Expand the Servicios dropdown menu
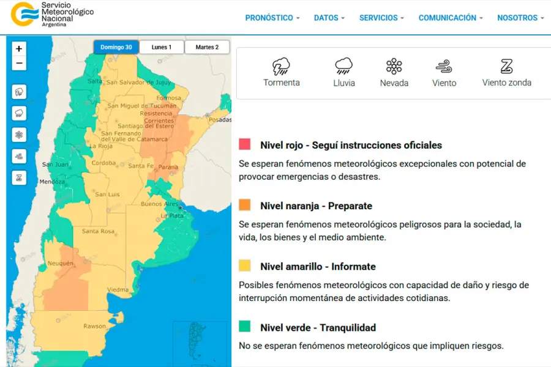551x367 pixels. click(381, 18)
